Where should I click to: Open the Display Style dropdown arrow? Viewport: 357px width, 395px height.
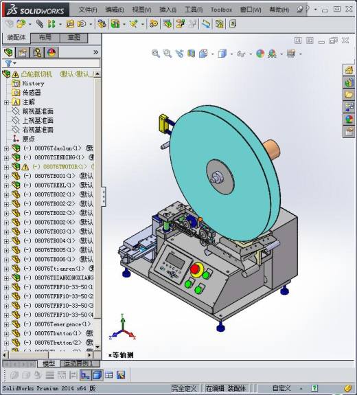tap(232, 54)
